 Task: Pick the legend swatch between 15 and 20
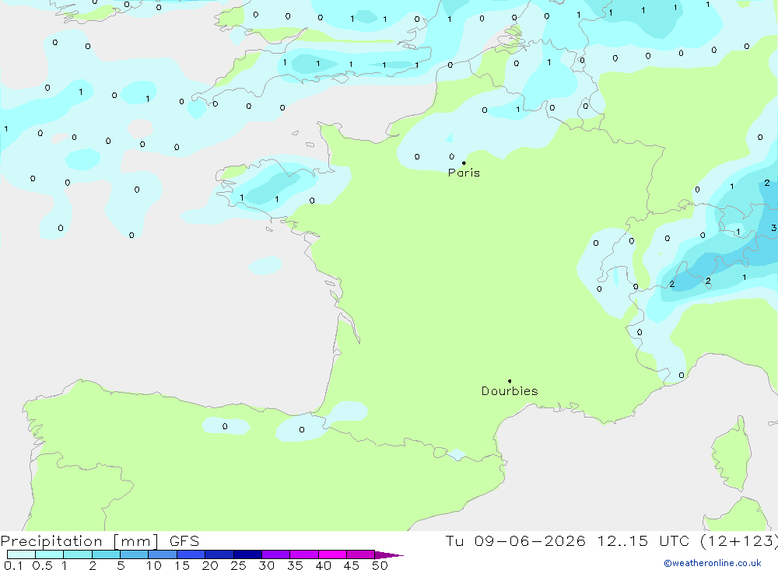click(191, 554)
